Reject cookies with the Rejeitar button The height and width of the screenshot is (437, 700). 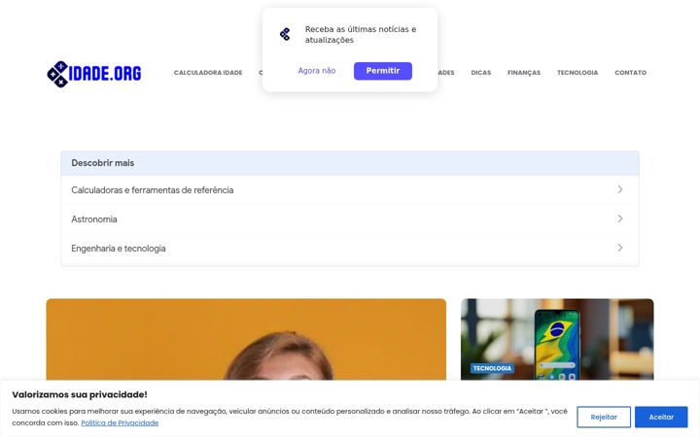(604, 417)
